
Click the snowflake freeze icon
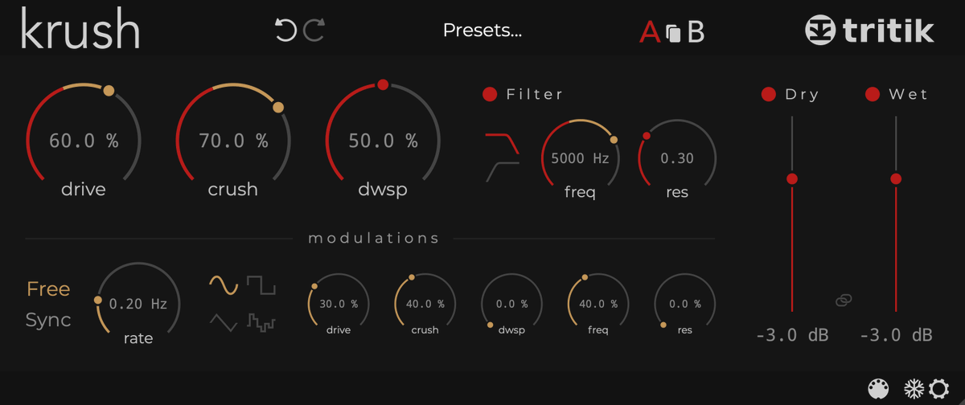click(914, 389)
